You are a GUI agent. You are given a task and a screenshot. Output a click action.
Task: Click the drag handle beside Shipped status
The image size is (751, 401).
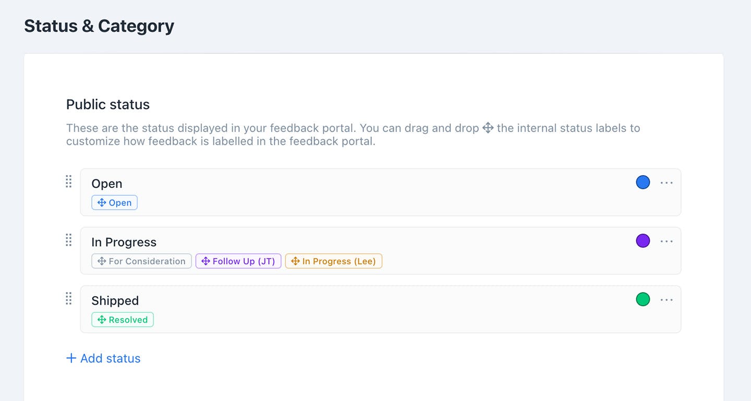click(68, 298)
